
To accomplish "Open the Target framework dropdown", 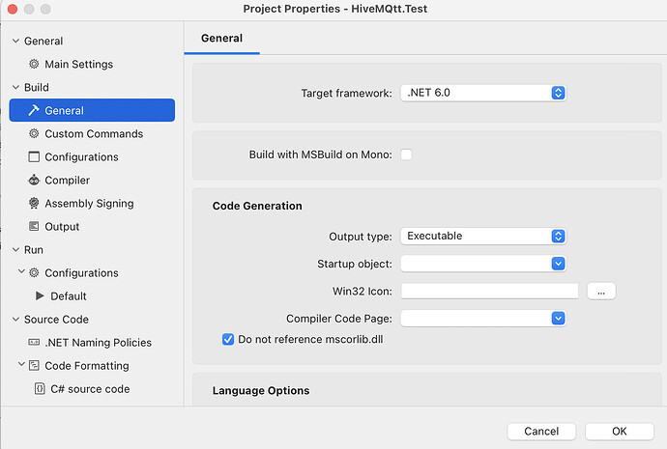I will [558, 93].
